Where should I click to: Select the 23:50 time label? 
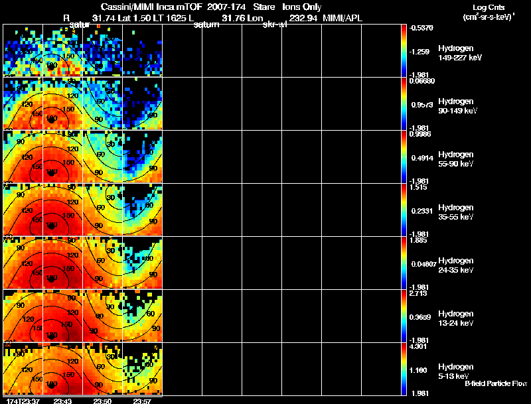[x=102, y=401]
